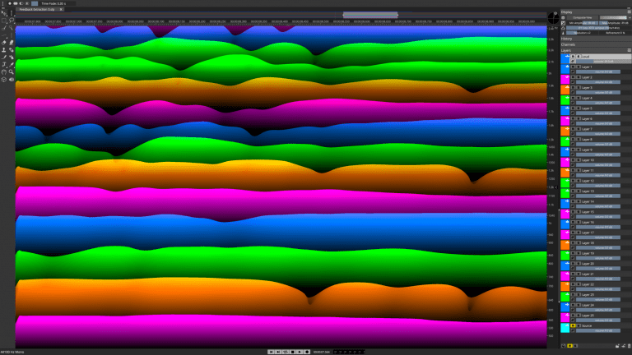Select the rectangular selection tool

pos(4,21)
